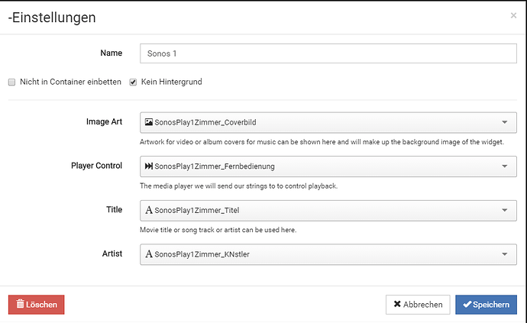Click the image icon beside SonosPlay1Zimmer_Coverbild

[149, 122]
